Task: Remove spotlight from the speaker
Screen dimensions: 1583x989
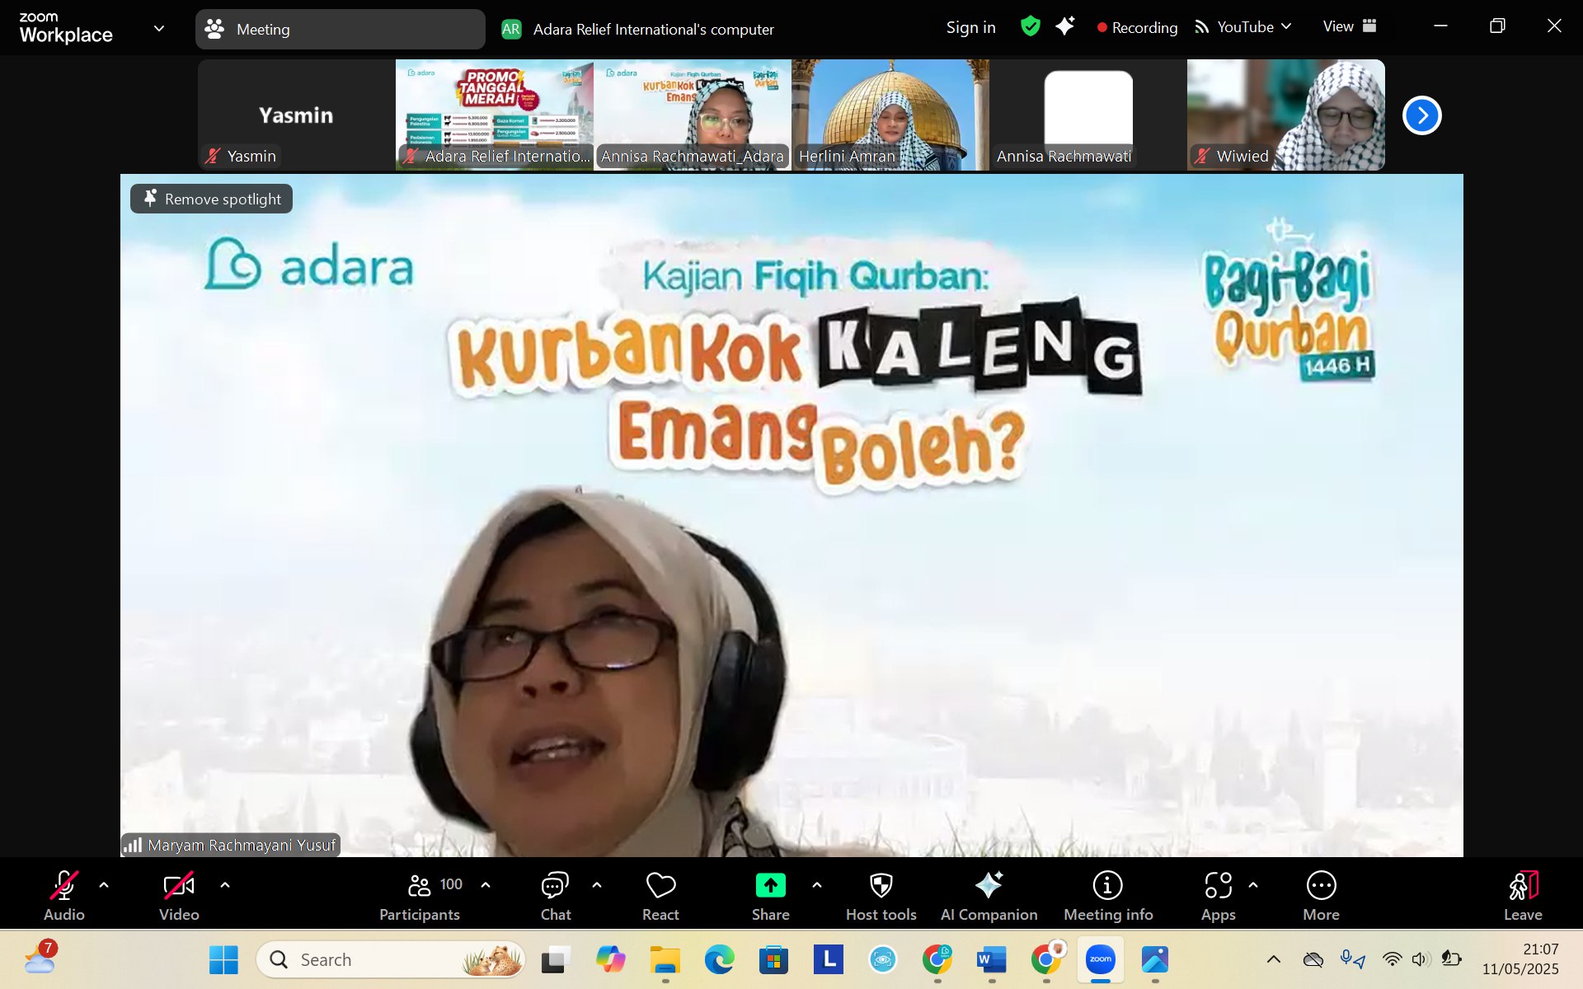Action: [212, 199]
